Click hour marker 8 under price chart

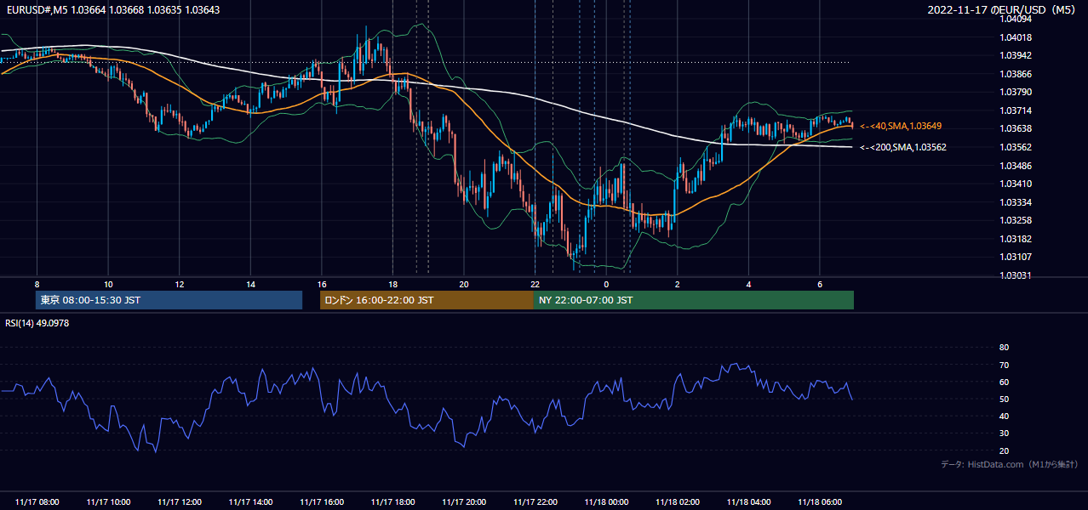pyautogui.click(x=37, y=284)
